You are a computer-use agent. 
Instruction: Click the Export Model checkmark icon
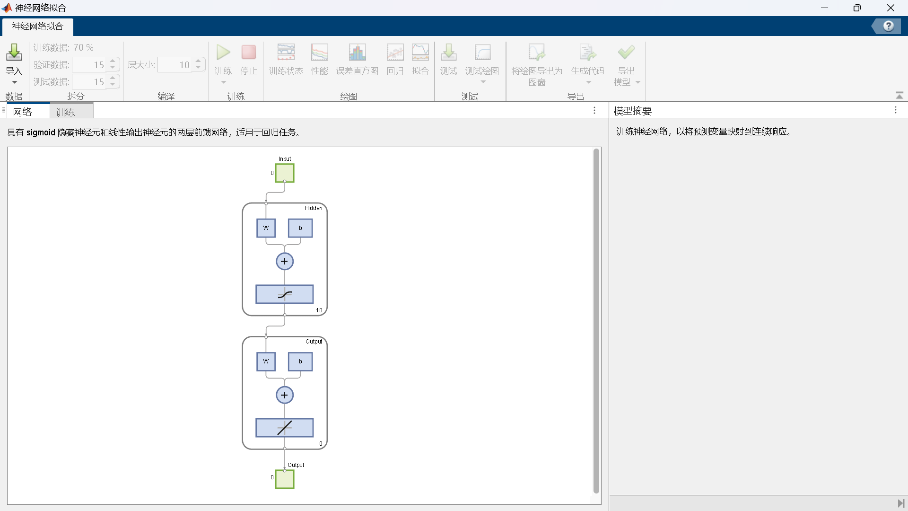click(x=626, y=53)
